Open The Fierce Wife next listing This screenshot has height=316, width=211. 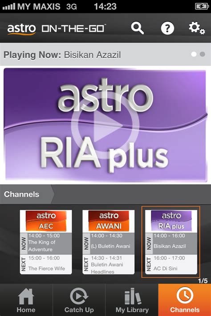tap(46, 264)
